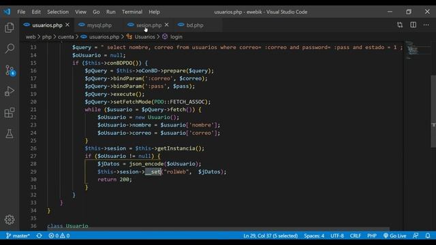Open Changes compare icon in editor toolbar
This screenshot has height=245, width=436.
pyautogui.click(x=400, y=25)
